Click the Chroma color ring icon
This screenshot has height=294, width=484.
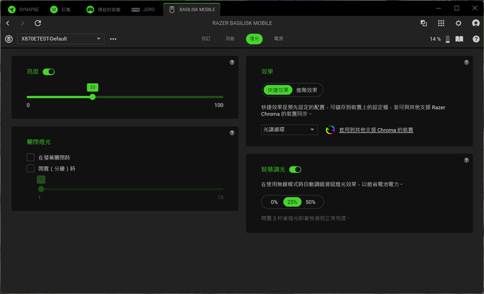(330, 130)
